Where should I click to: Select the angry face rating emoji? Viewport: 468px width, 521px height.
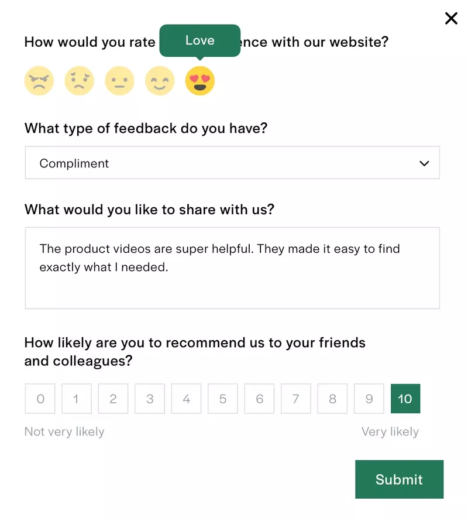click(x=39, y=80)
